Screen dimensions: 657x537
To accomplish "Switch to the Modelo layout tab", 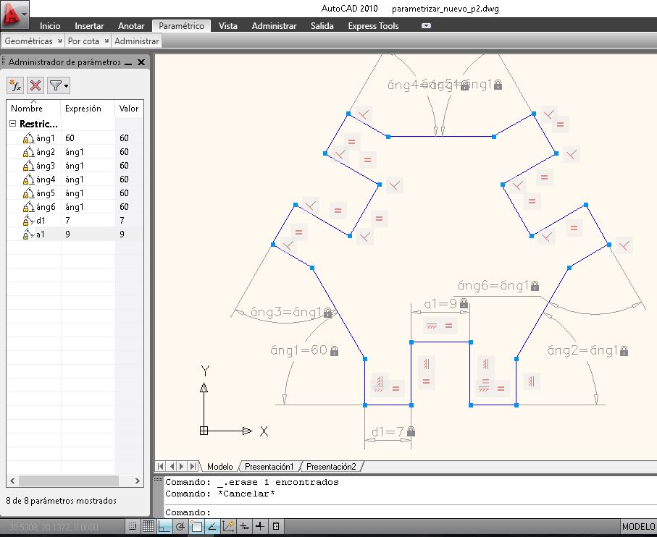I will [x=219, y=466].
